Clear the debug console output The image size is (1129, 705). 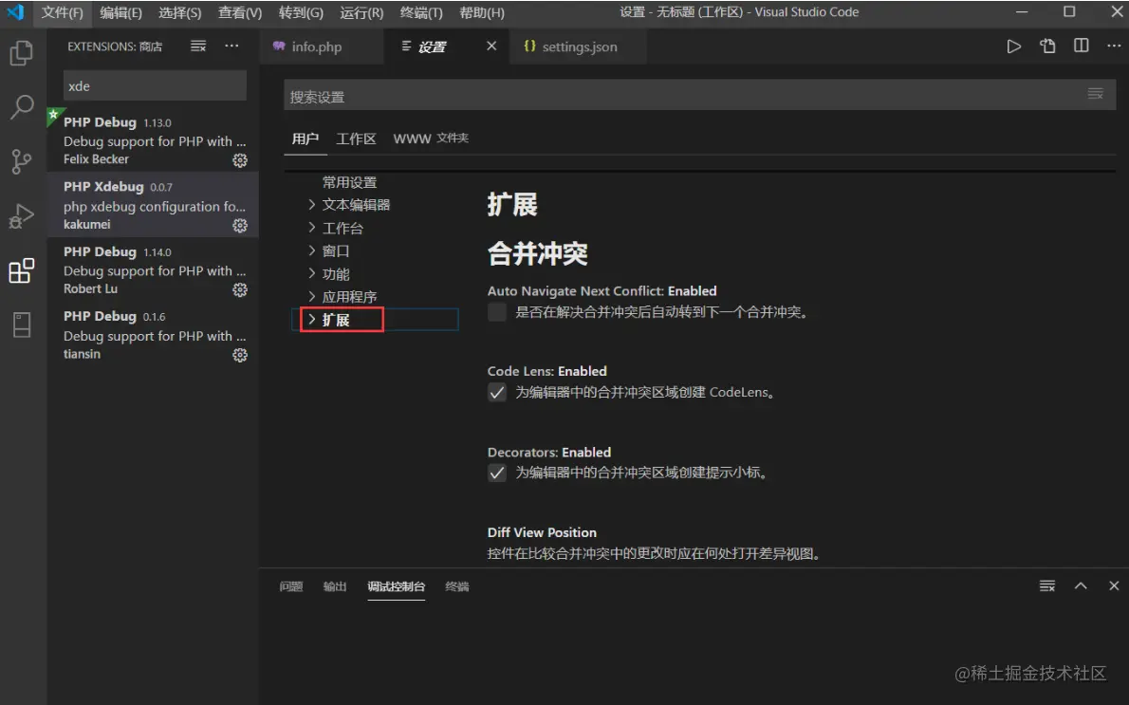1046,586
